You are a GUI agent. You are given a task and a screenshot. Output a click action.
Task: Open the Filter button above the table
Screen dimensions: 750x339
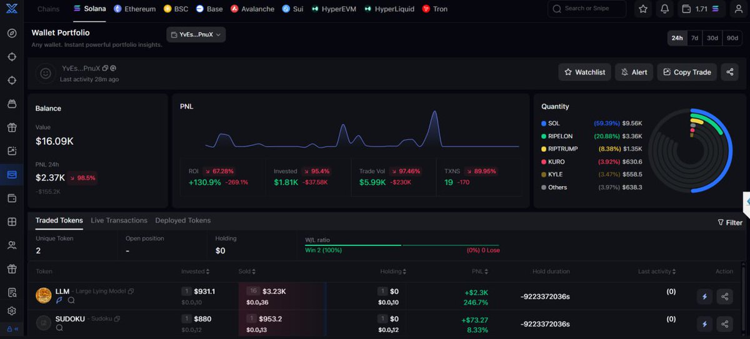coord(729,222)
